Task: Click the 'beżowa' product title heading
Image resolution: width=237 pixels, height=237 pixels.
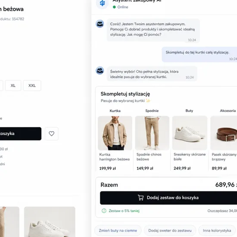Action: click(13, 9)
